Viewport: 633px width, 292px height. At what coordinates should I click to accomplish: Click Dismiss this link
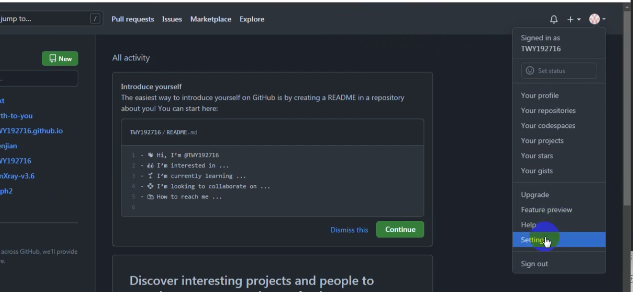349,230
